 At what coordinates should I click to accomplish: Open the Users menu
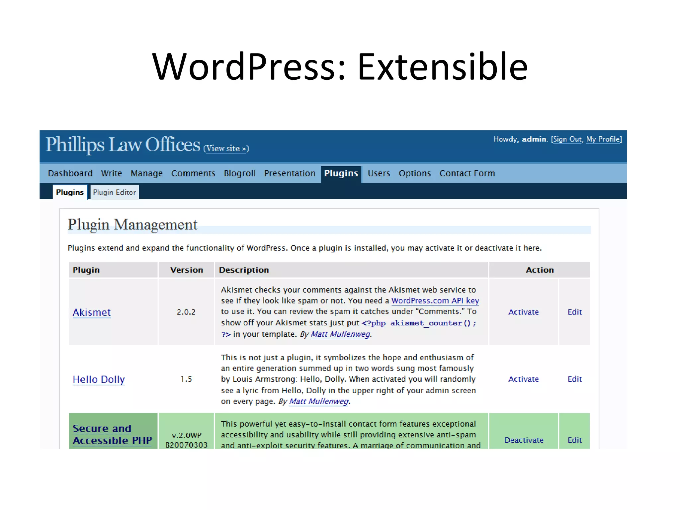point(379,173)
